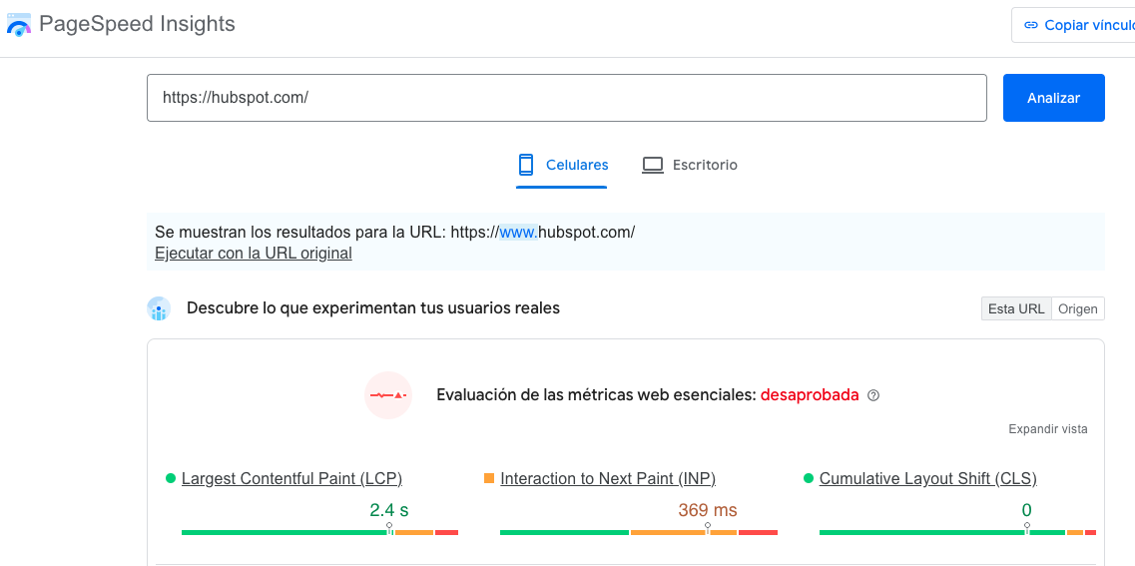Viewport: 1135px width, 566px height.
Task: Click the mobile phone icon
Action: pos(526,165)
